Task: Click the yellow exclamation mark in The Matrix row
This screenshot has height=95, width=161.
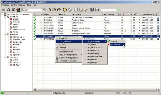Action: [x=125, y=31]
